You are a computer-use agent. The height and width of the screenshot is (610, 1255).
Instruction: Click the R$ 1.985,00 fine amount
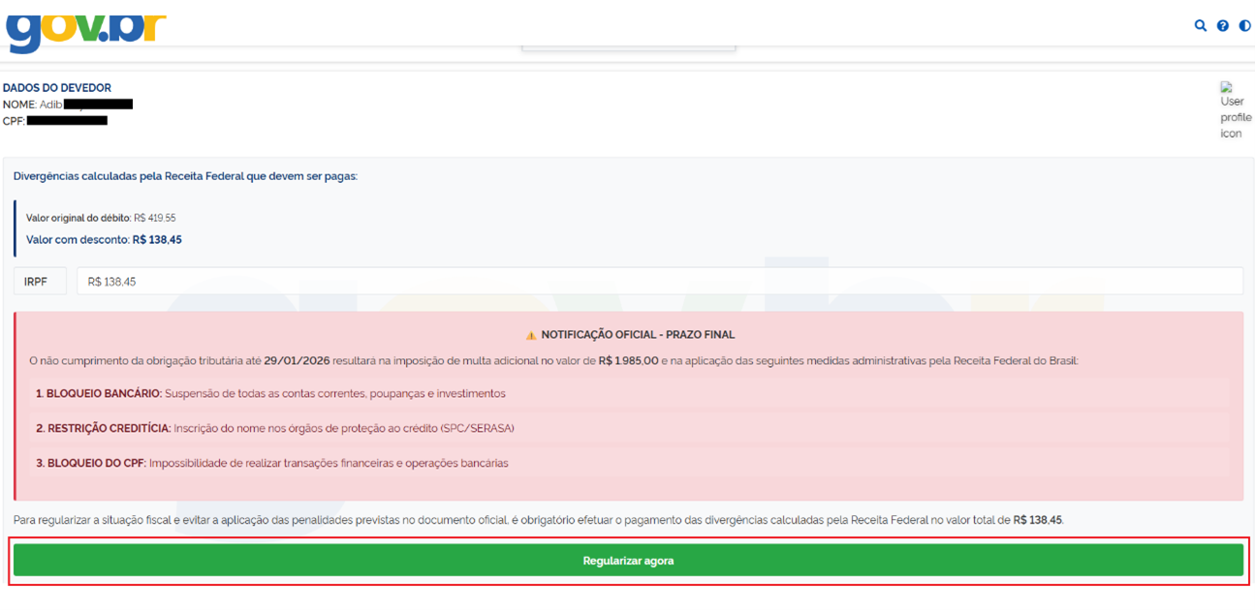click(x=628, y=361)
